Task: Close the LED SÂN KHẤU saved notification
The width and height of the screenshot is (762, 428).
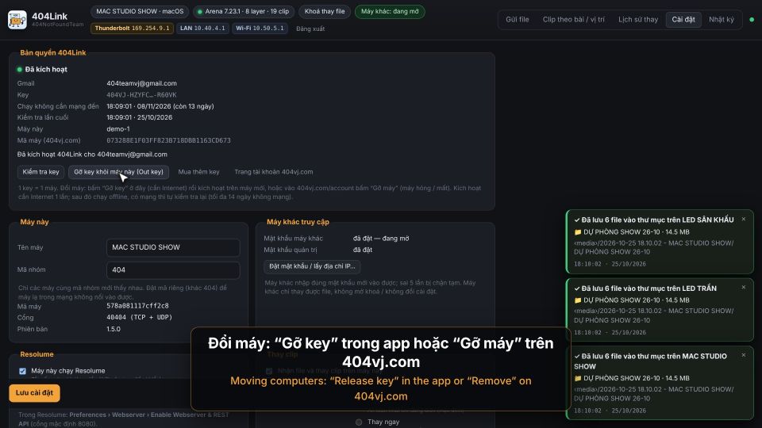Action: coord(744,220)
